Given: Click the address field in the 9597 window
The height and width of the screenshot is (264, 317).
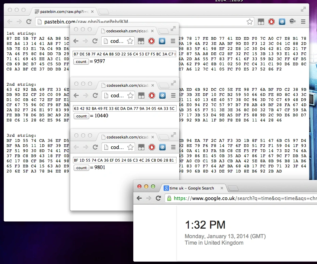Looking at the screenshot, I should 118,41.
